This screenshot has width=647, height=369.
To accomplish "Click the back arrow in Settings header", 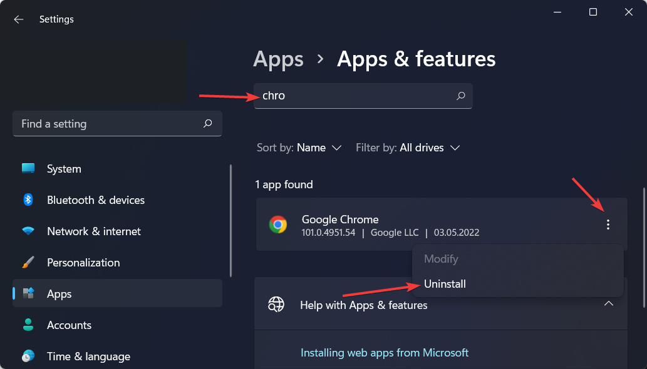I will coord(19,19).
